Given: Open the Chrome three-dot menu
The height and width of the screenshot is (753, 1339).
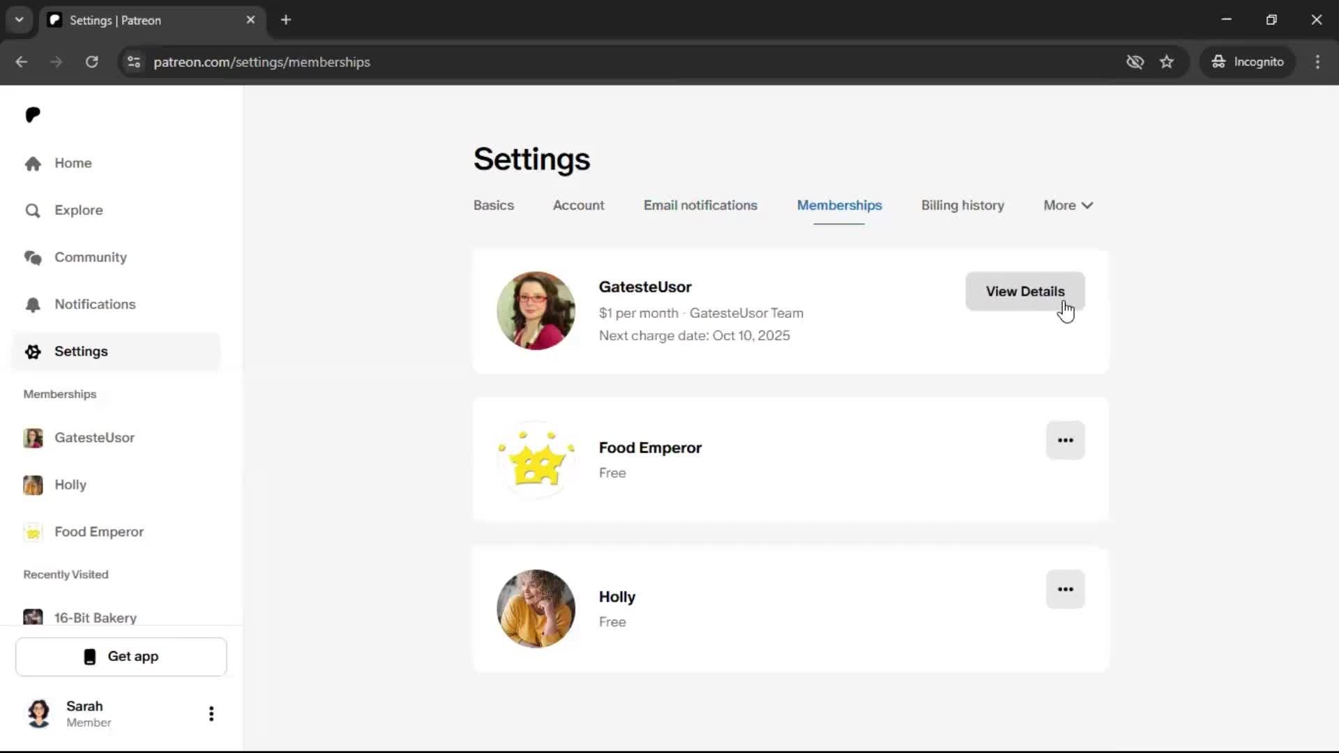Looking at the screenshot, I should (1317, 62).
